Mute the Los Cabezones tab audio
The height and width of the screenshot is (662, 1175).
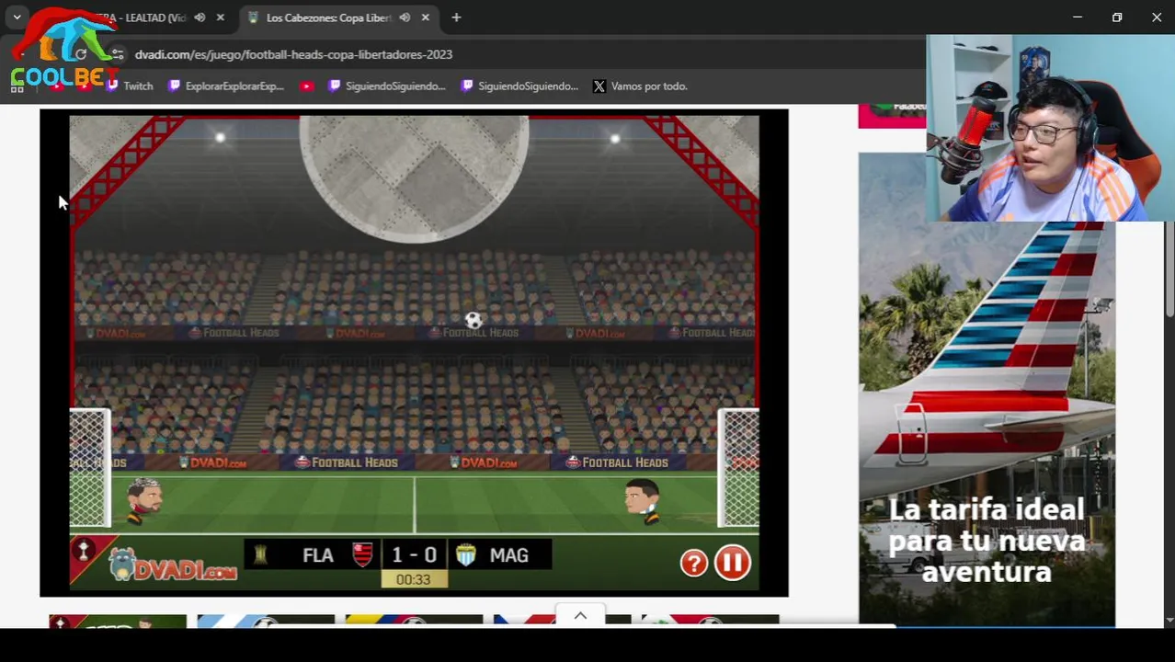405,17
